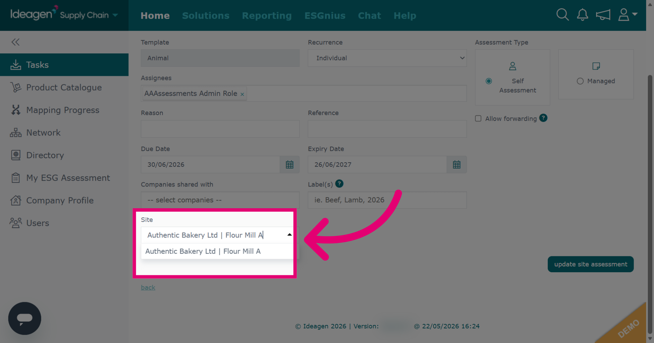Follow the back link
Image resolution: width=654 pixels, height=343 pixels.
(x=148, y=288)
